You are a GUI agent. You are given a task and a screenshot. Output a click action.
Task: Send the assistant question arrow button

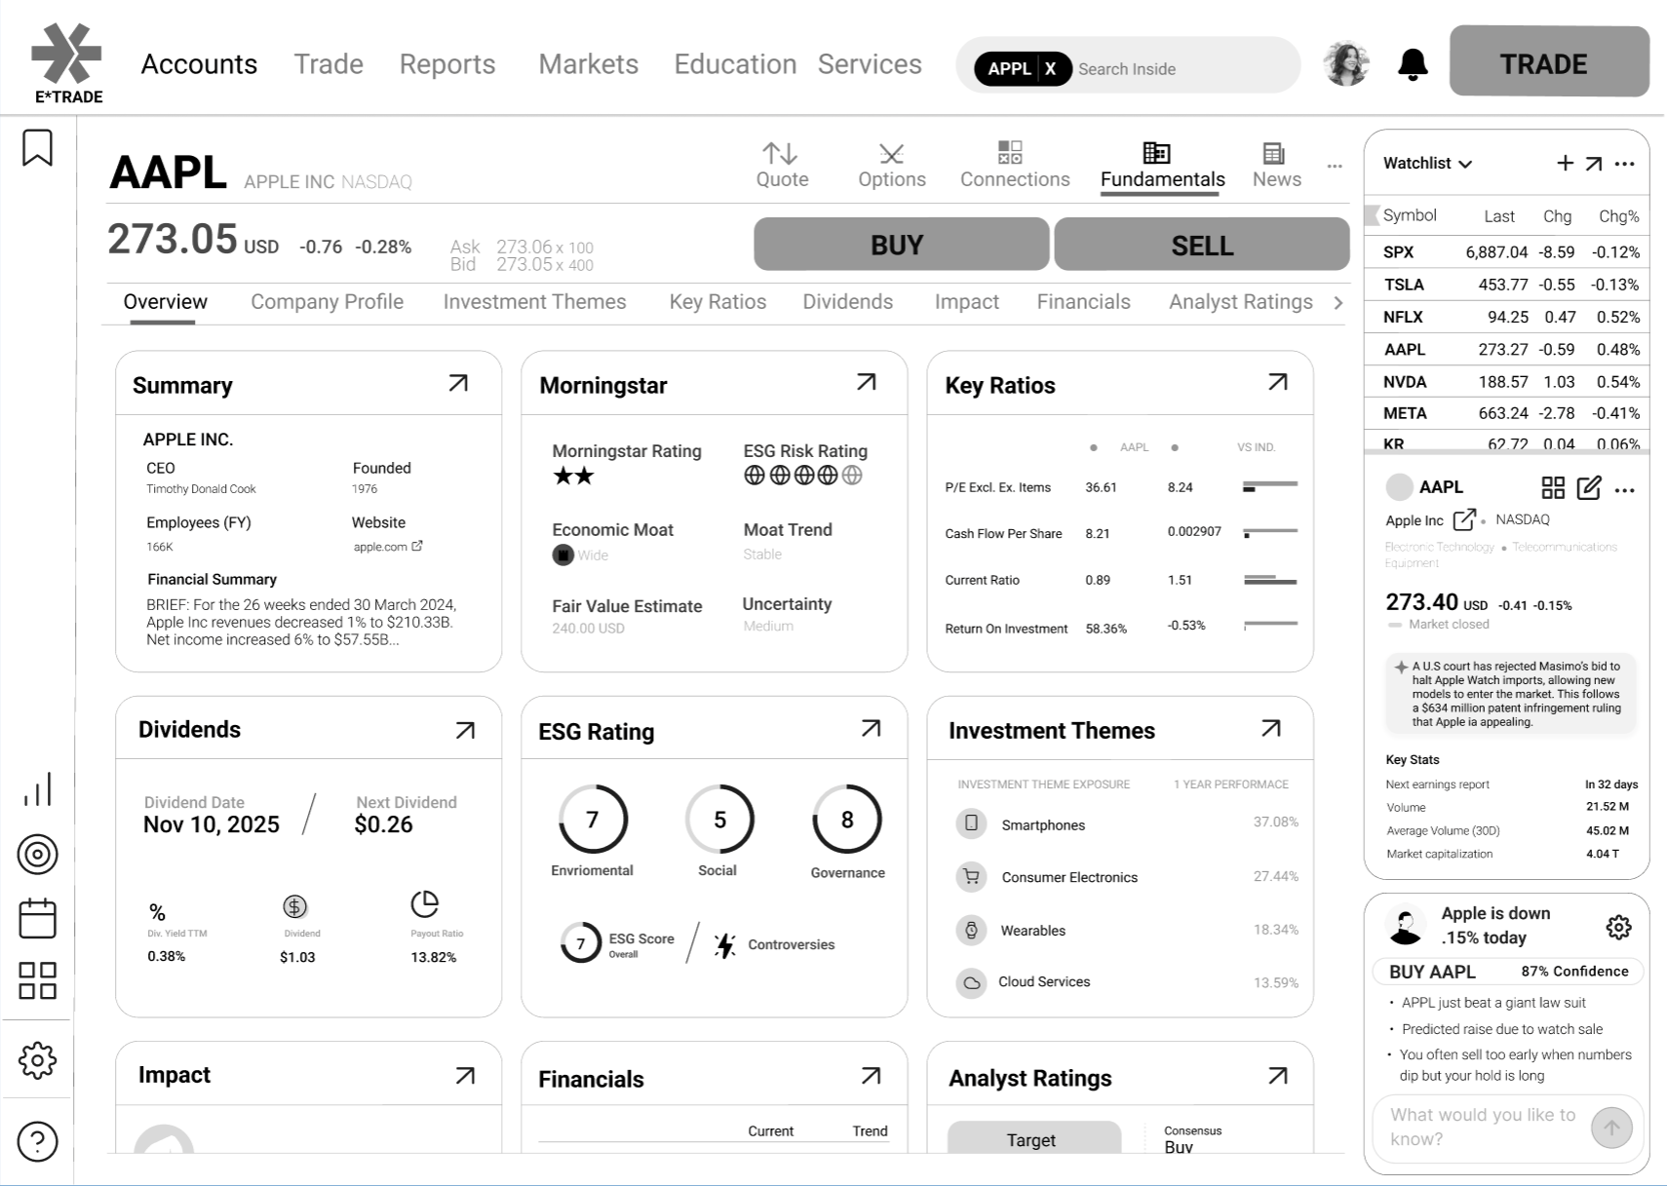pos(1611,1128)
